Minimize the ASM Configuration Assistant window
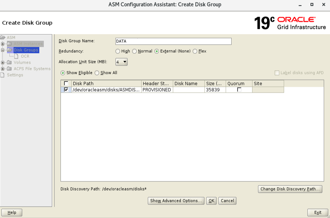The width and height of the screenshot is (330, 218). point(300,5)
